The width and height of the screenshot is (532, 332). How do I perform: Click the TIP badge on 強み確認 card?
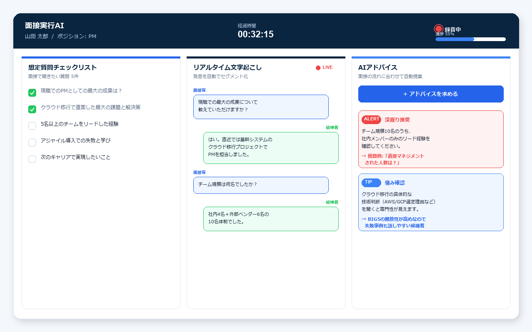[371, 182]
